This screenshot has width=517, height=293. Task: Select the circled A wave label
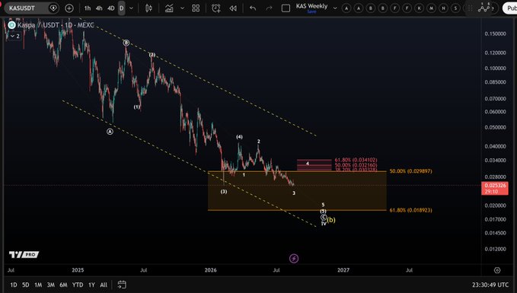(110, 132)
